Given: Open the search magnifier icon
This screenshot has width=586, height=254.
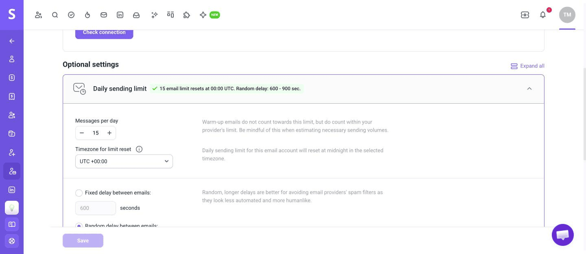Looking at the screenshot, I should tap(55, 15).
